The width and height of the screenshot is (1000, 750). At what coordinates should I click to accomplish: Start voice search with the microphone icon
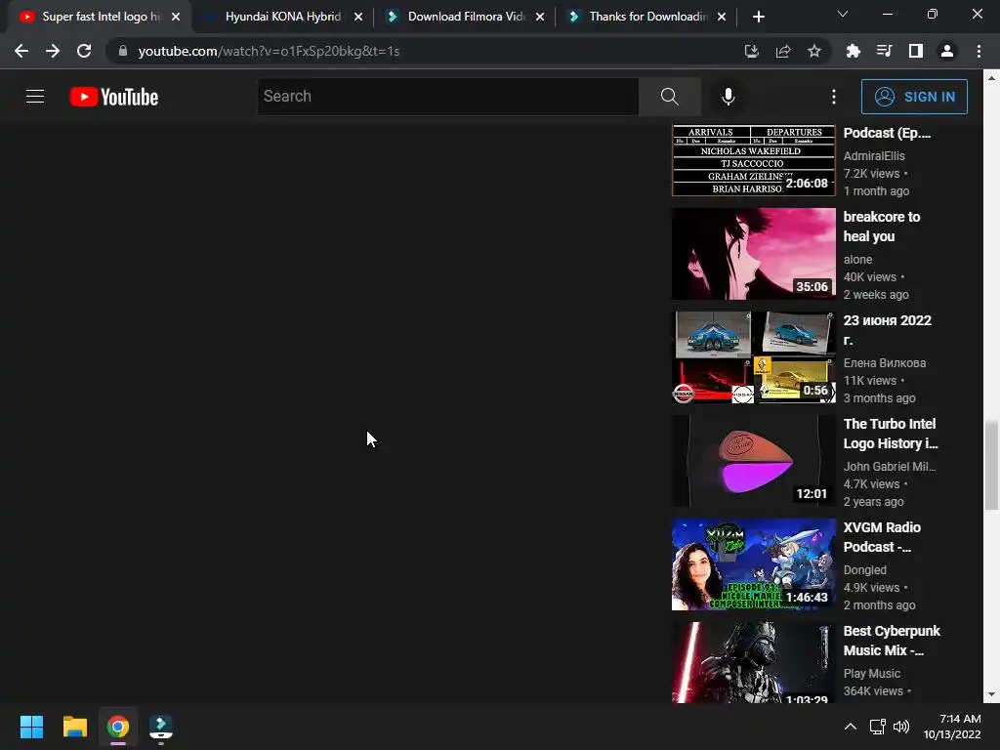(728, 97)
